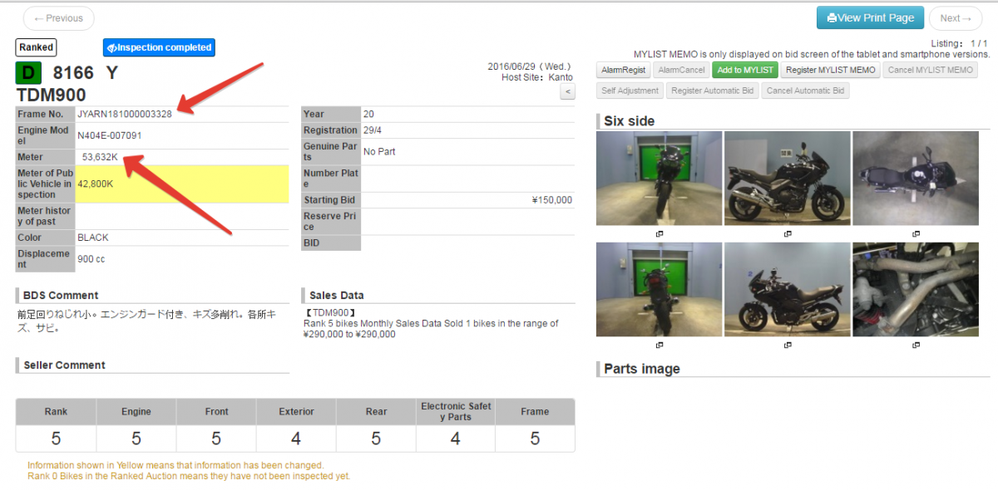The height and width of the screenshot is (490, 998).
Task: Click the Electronic Safety Parts column header
Action: pyautogui.click(x=456, y=412)
